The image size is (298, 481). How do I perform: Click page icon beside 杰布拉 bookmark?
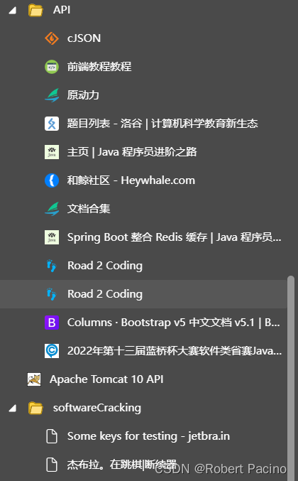[x=52, y=465]
